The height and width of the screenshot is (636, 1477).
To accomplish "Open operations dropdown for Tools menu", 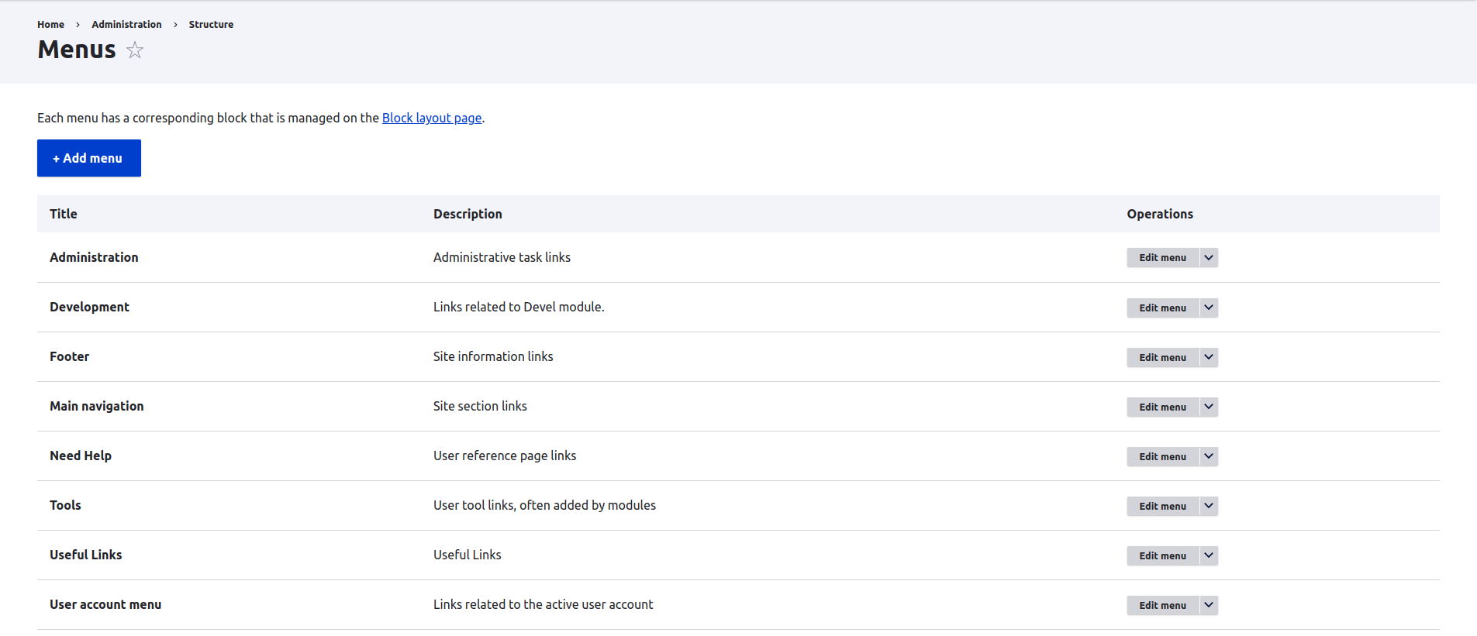I will [1209, 506].
